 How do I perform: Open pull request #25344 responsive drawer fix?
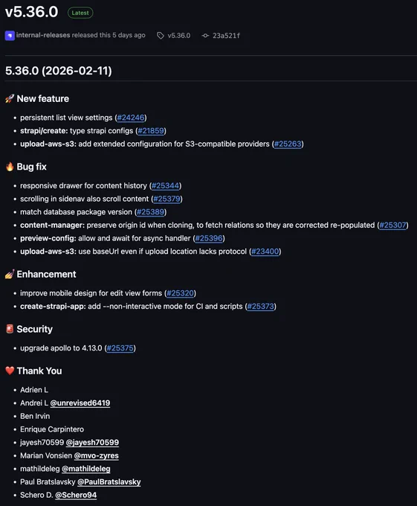point(165,186)
